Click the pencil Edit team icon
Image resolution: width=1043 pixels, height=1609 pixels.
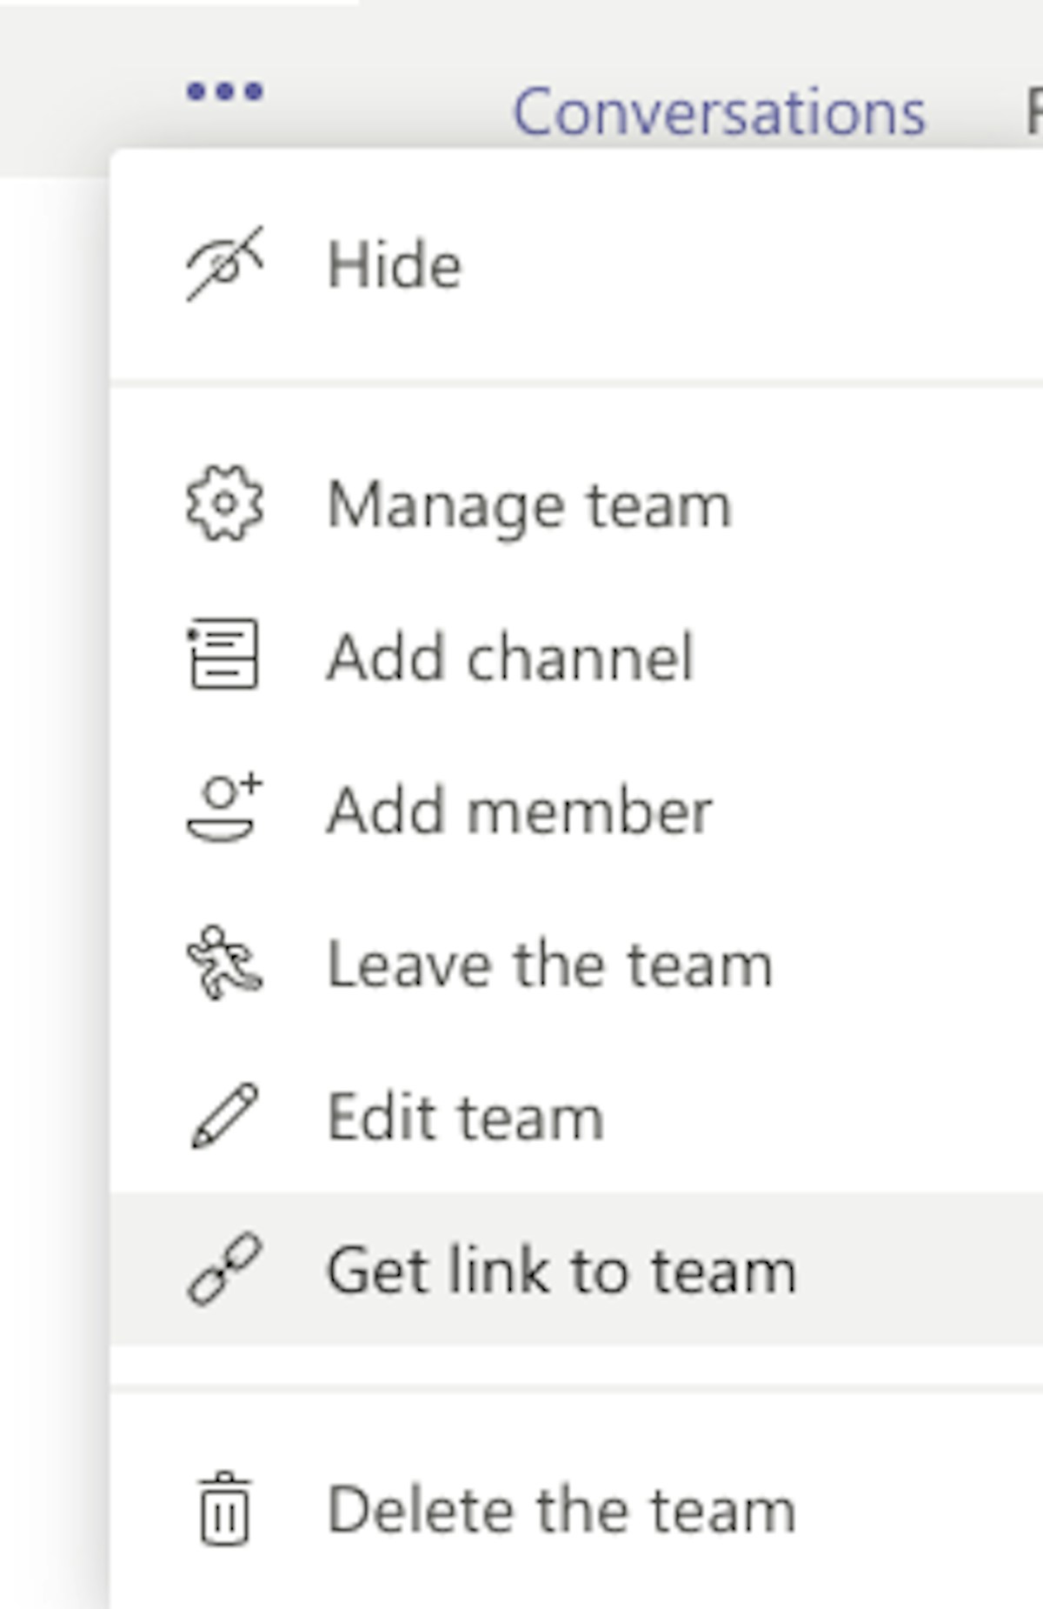coord(224,1116)
